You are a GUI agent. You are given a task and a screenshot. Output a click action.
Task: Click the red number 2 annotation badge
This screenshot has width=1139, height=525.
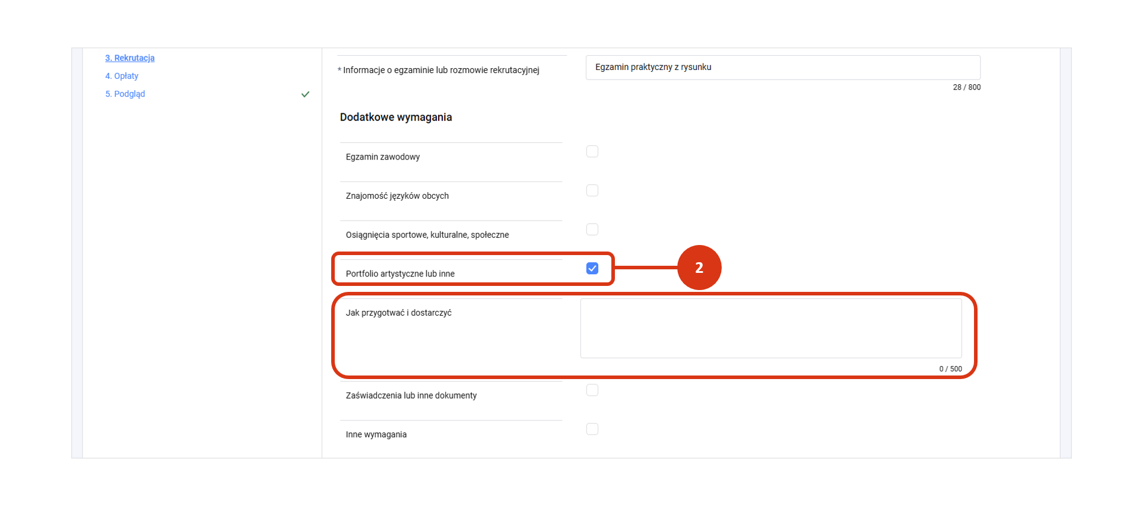[x=699, y=268]
